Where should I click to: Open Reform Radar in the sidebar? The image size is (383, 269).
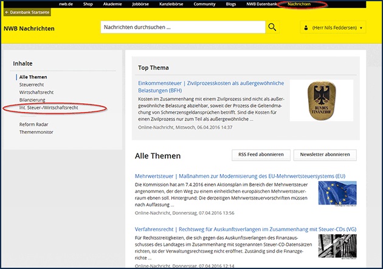point(34,124)
